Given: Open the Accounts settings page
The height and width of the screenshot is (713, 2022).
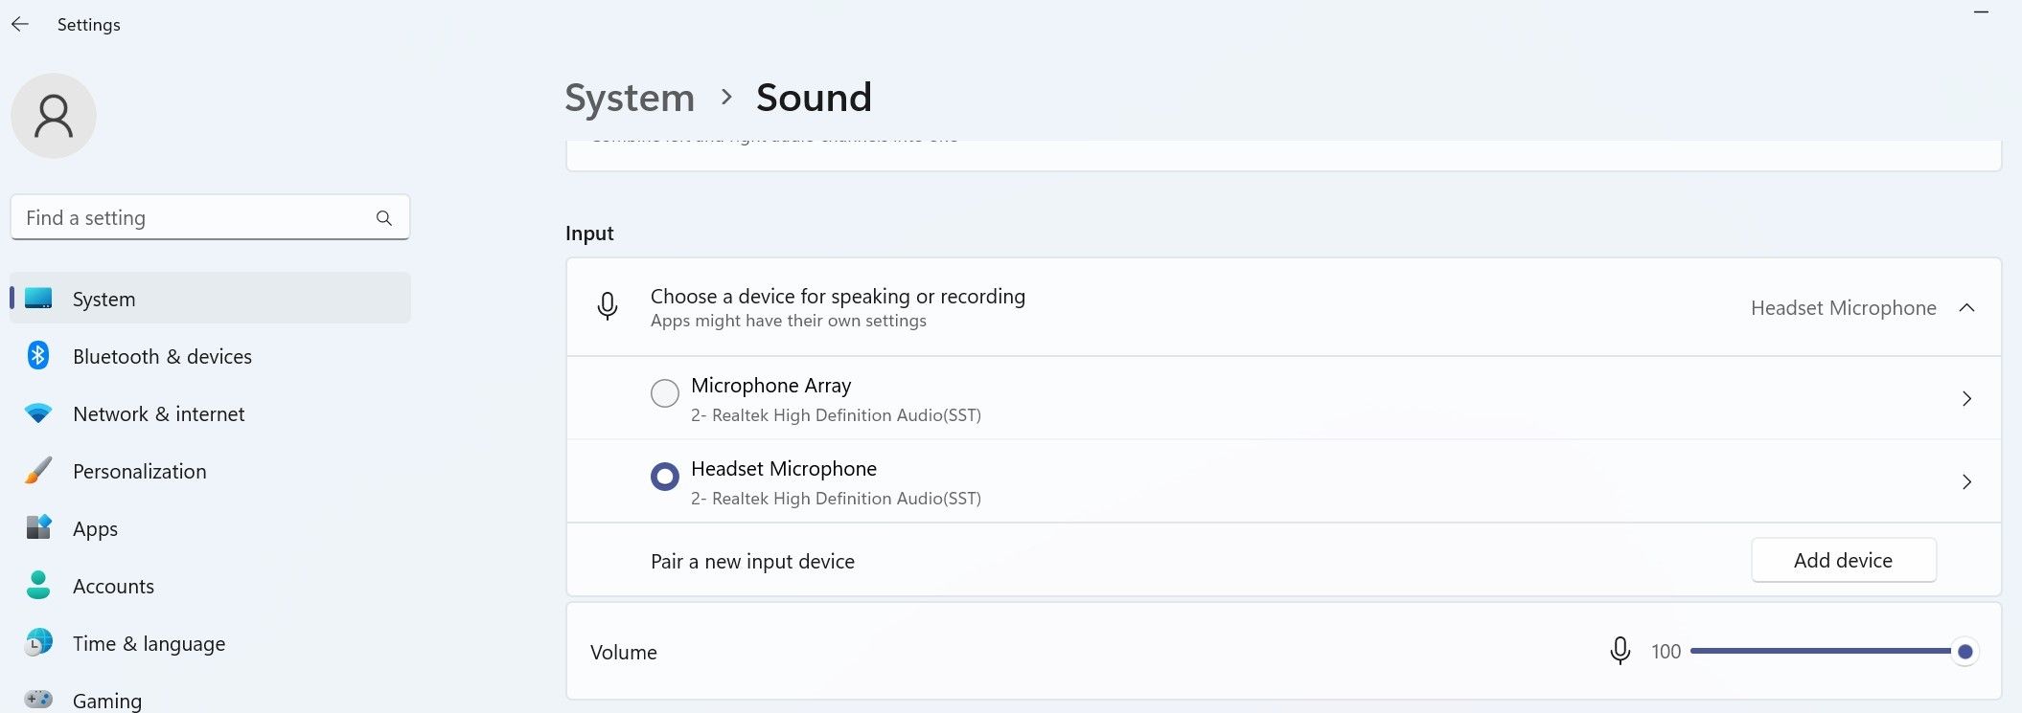Looking at the screenshot, I should click(113, 586).
